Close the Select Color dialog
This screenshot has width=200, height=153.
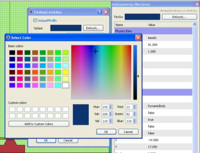138,38
